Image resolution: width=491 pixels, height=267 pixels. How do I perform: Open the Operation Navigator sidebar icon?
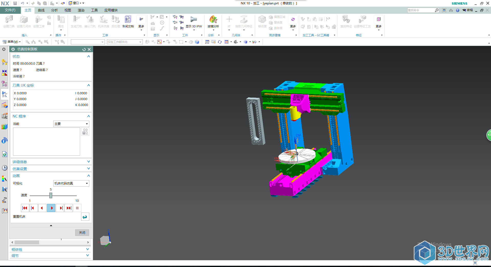(4, 94)
